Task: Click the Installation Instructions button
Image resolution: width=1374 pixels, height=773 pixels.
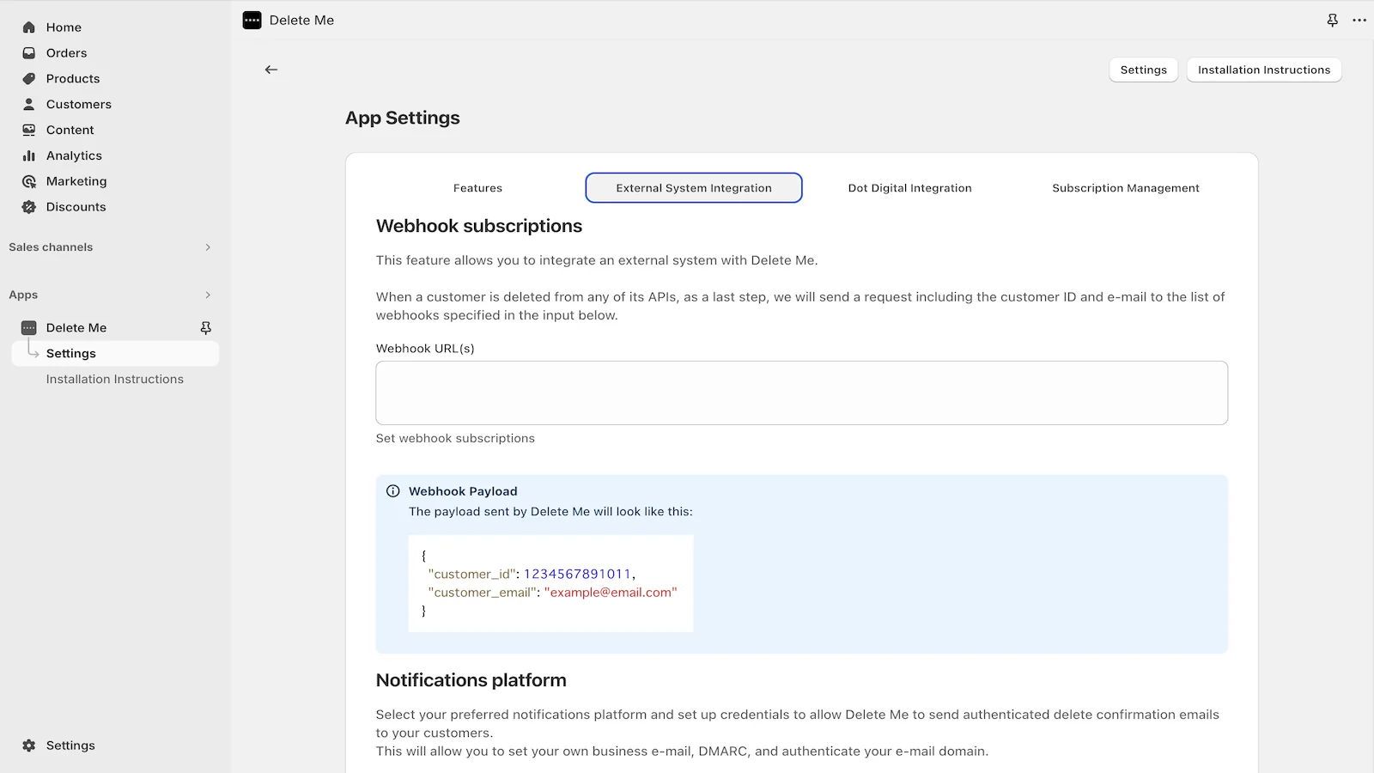Action: pyautogui.click(x=1264, y=70)
